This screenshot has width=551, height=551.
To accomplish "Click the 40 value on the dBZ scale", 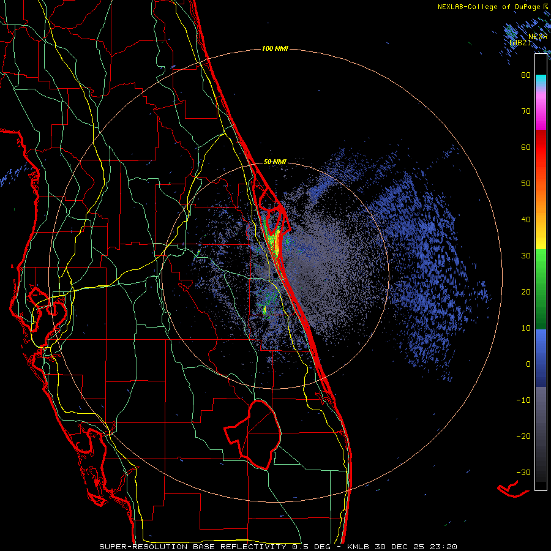I will (526, 220).
